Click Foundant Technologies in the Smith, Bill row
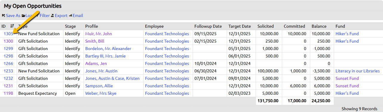The image size is (383, 112). click(x=167, y=41)
